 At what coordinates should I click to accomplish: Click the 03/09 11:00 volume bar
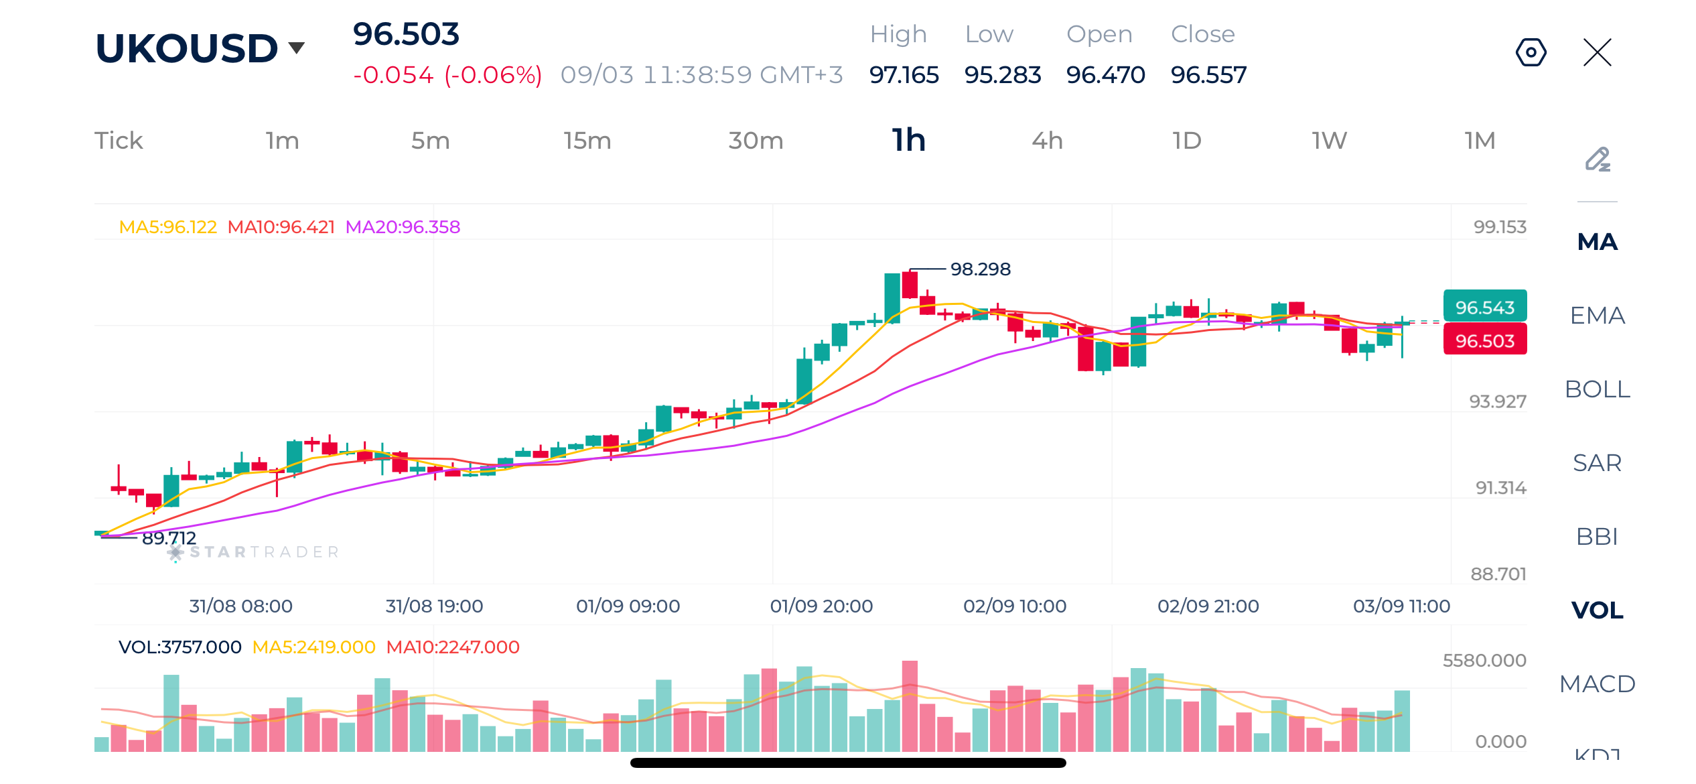click(x=1402, y=720)
